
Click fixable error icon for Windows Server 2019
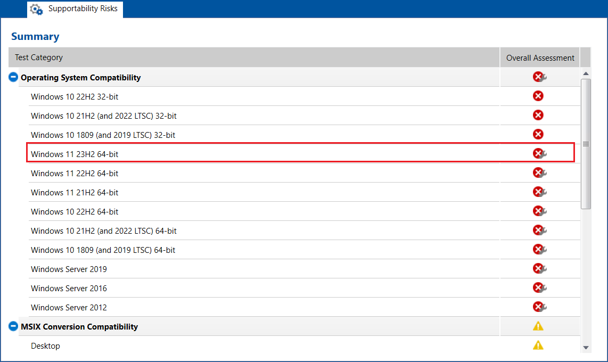pos(539,268)
